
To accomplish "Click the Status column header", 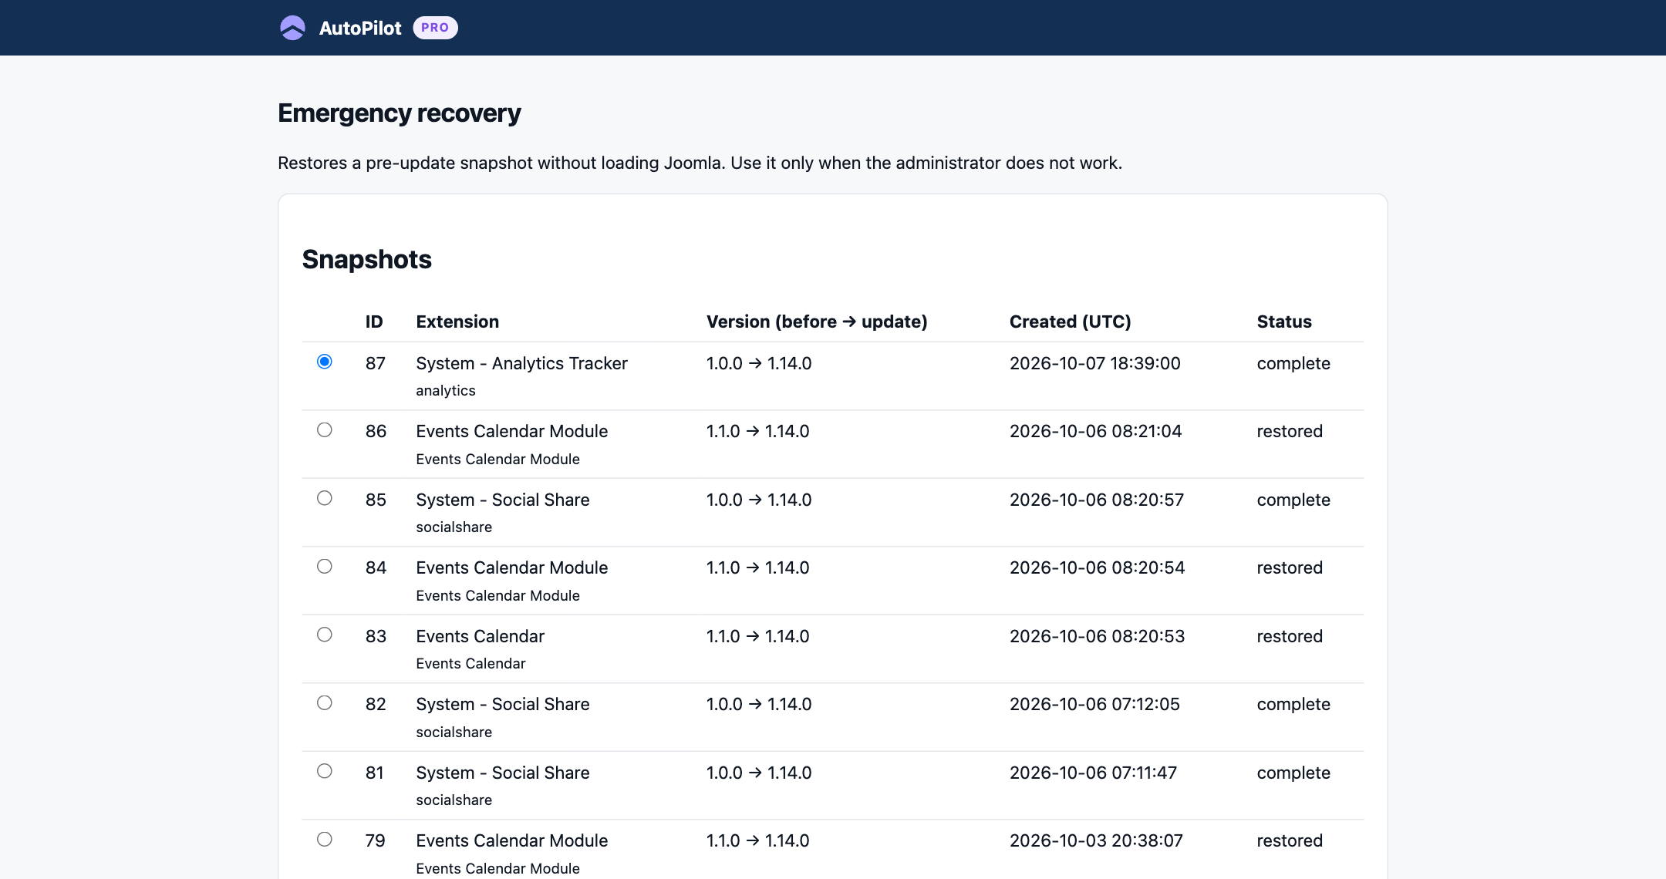I will [x=1284, y=322].
